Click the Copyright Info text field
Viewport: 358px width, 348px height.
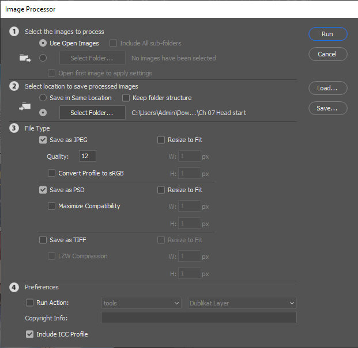tap(199, 318)
